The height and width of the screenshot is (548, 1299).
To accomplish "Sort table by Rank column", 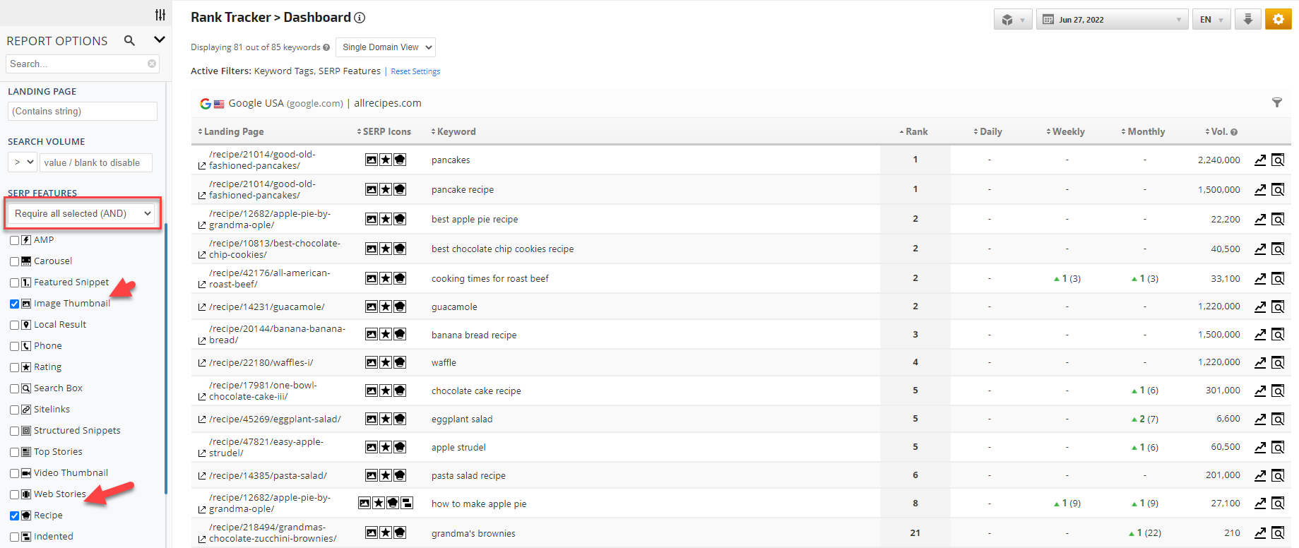I will pos(916,131).
